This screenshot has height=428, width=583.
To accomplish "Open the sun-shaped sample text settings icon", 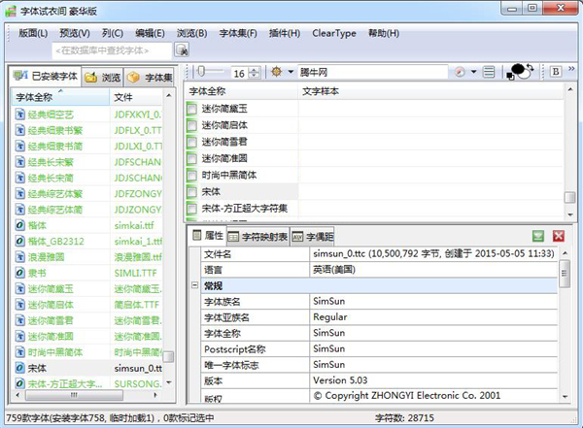I will [280, 73].
